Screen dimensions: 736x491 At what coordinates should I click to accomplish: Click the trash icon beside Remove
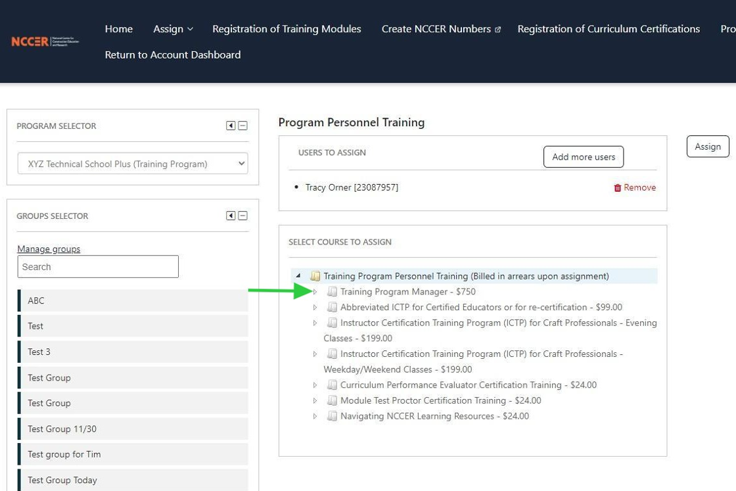tap(616, 187)
